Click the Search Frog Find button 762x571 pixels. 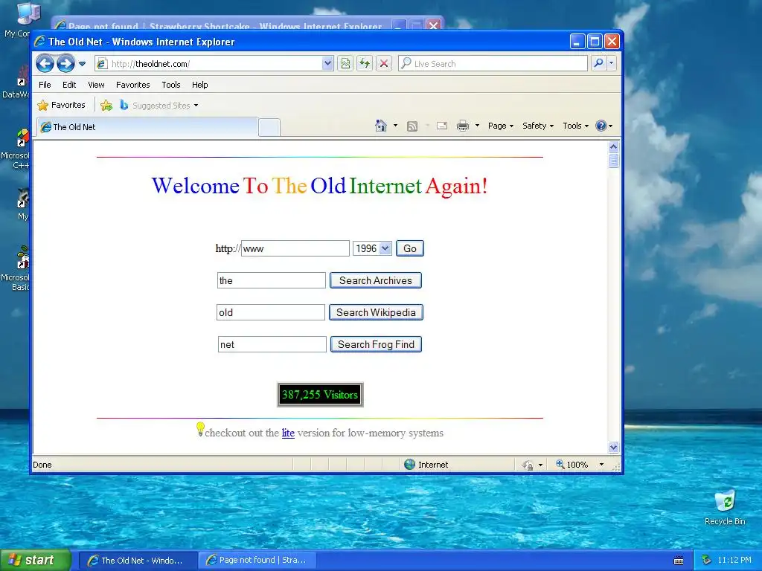pyautogui.click(x=376, y=345)
